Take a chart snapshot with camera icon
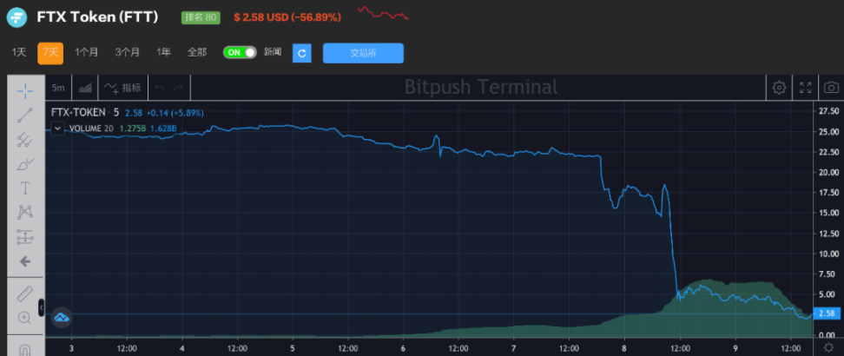This screenshot has width=844, height=356. point(831,88)
